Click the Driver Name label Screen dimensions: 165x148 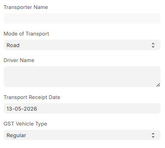click(19, 60)
